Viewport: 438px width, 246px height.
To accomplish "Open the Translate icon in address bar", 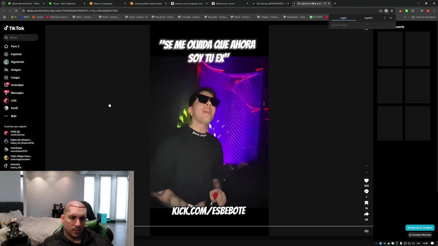I will [x=386, y=11].
